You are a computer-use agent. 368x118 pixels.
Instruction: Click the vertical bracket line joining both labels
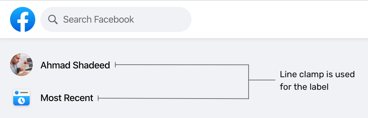click(249, 82)
